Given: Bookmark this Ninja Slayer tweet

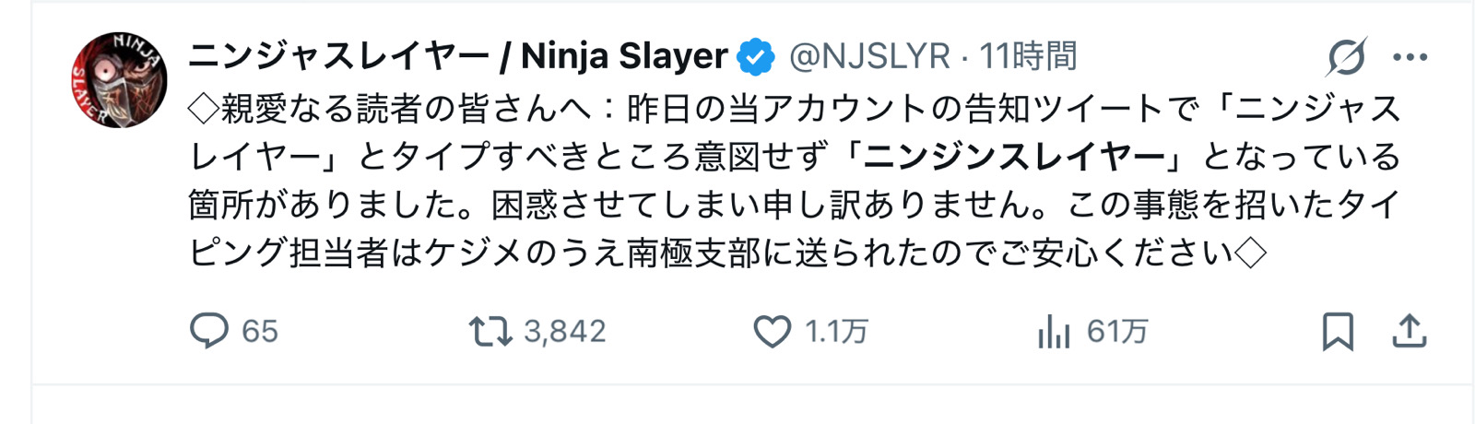Looking at the screenshot, I should 1338,332.
